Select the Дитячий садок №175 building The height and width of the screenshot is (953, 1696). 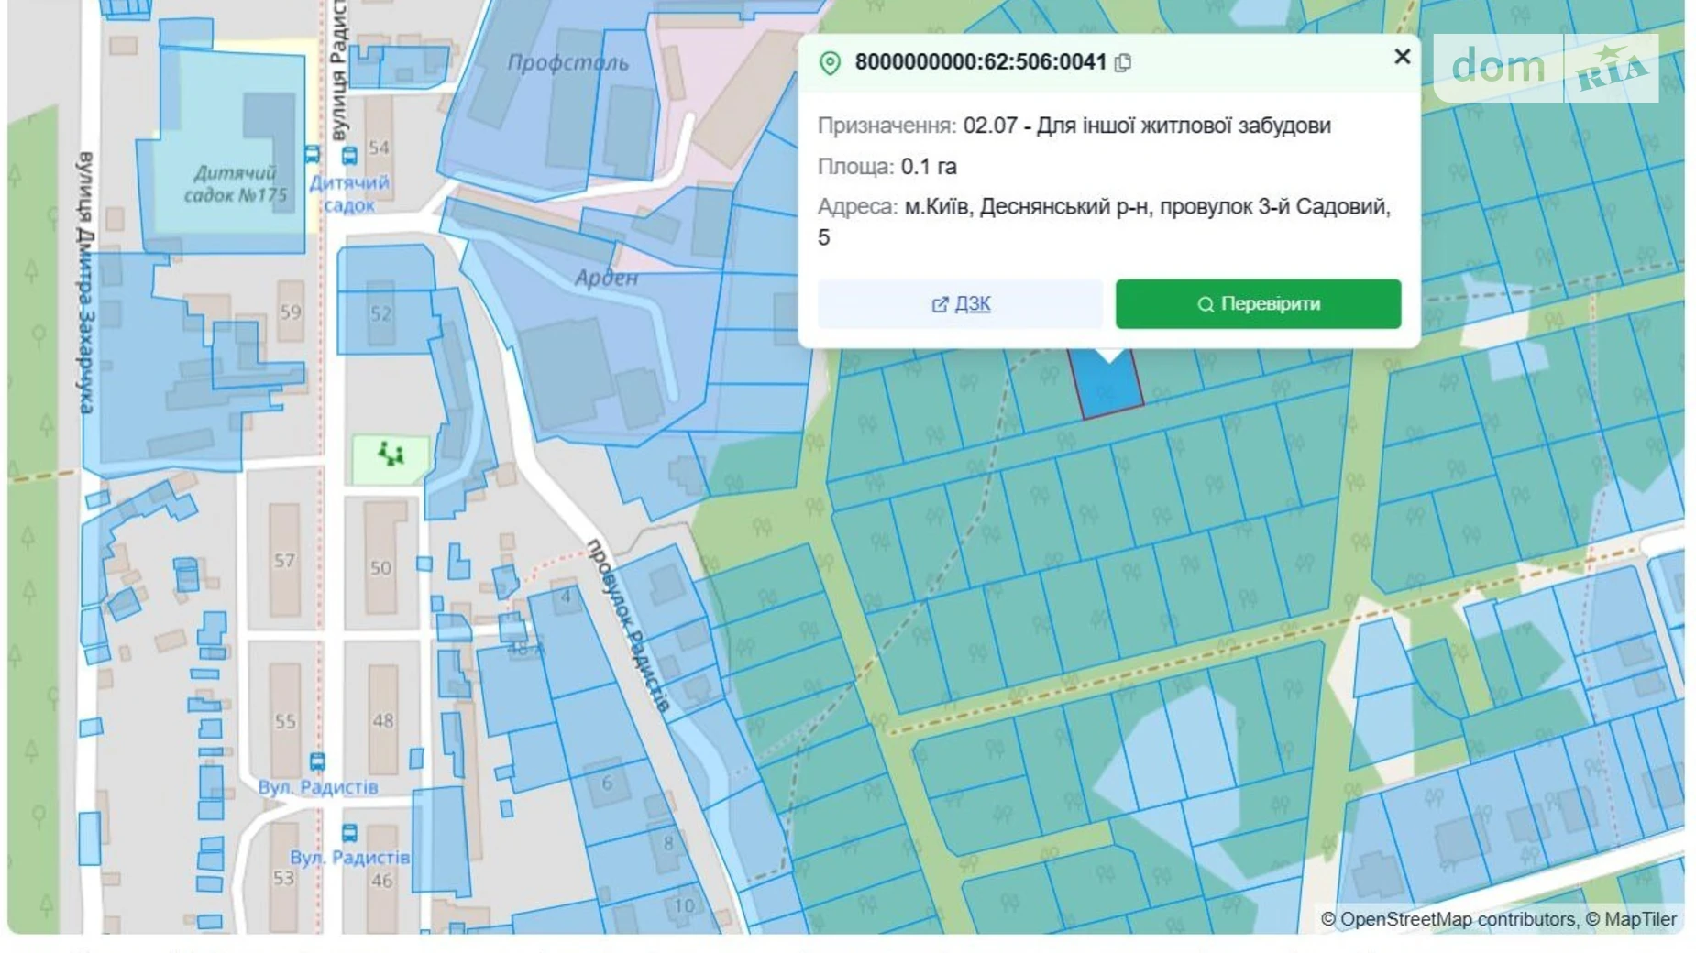pos(235,183)
